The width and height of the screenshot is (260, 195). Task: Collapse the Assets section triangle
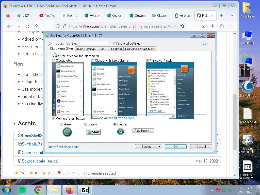pos(14,124)
